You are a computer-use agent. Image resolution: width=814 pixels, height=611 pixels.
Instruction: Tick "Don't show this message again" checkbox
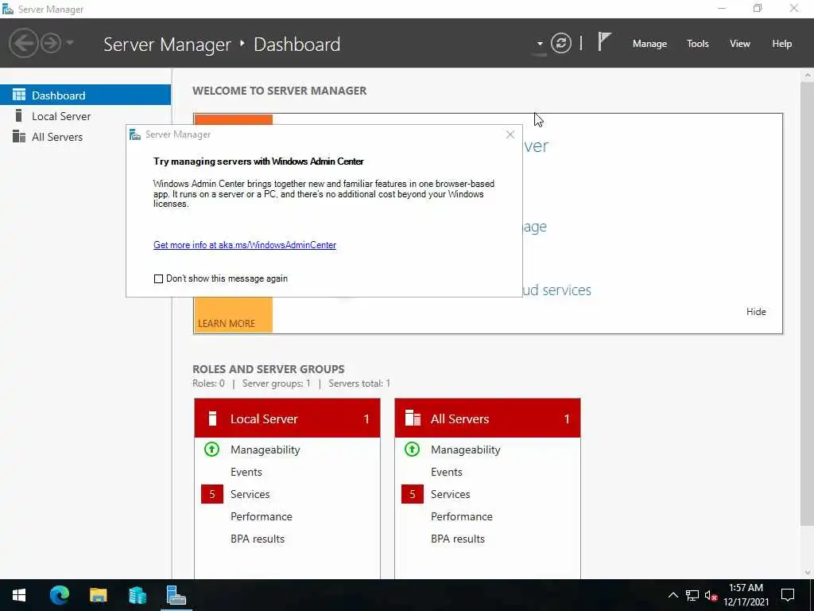coord(158,279)
